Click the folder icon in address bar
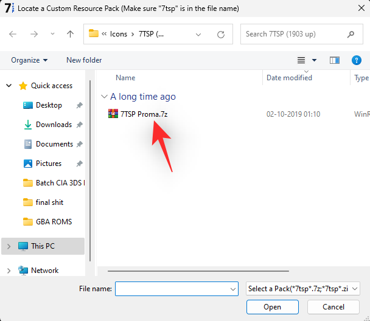The height and width of the screenshot is (321, 370). pyautogui.click(x=94, y=33)
